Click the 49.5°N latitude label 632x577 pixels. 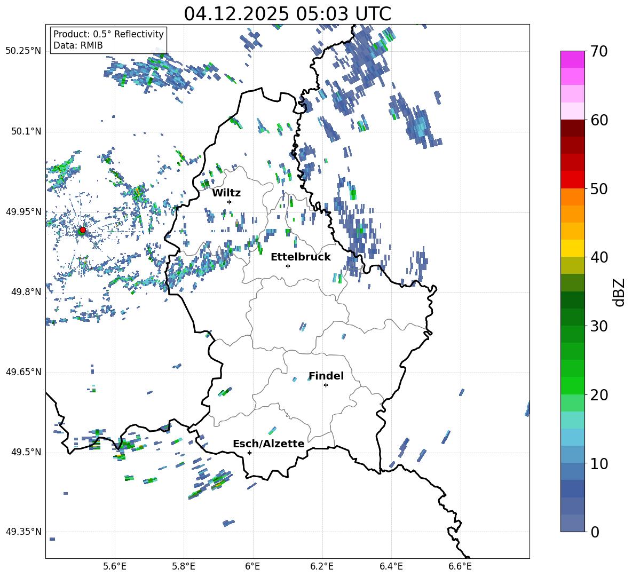[26, 452]
